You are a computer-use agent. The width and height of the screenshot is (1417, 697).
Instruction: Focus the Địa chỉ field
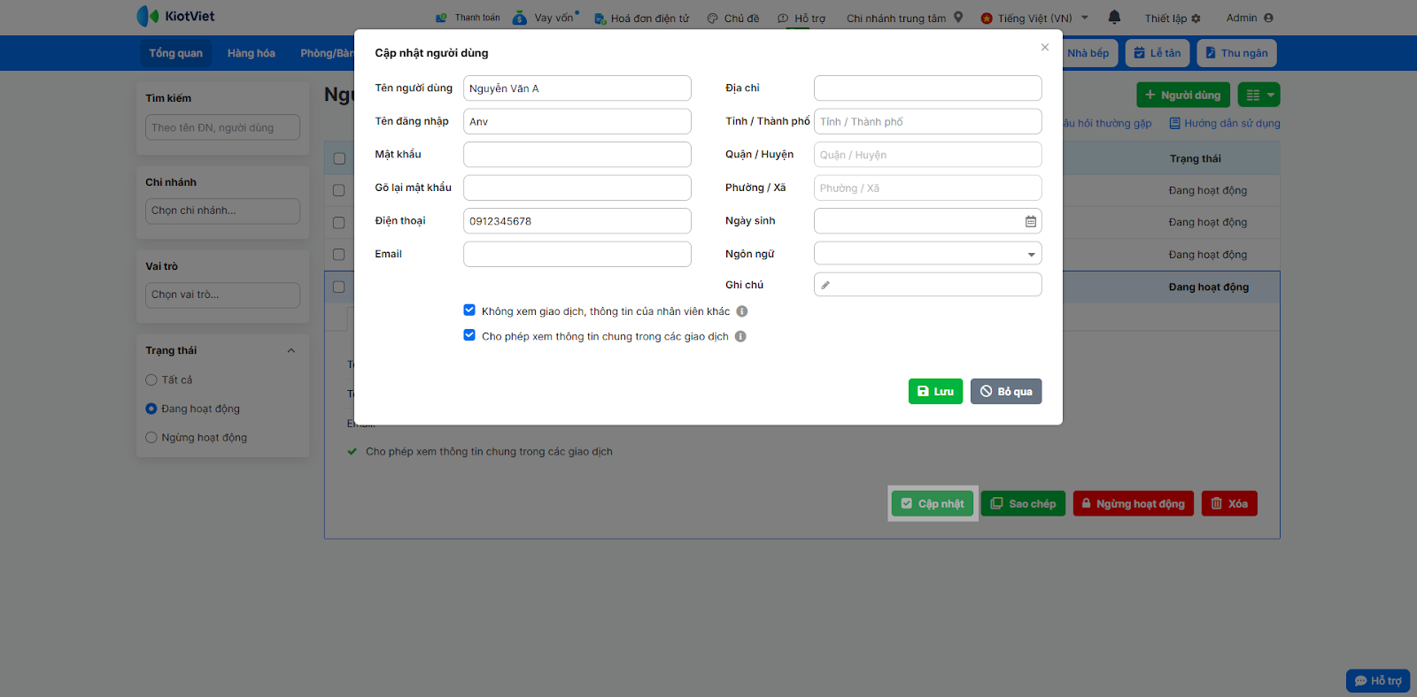pyautogui.click(x=927, y=88)
